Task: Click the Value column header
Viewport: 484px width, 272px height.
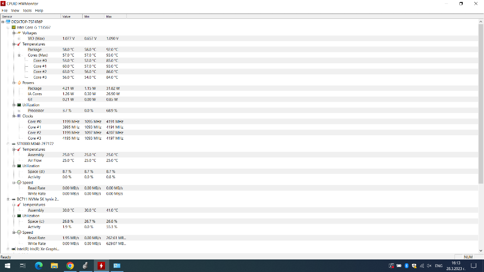Action: [72, 16]
